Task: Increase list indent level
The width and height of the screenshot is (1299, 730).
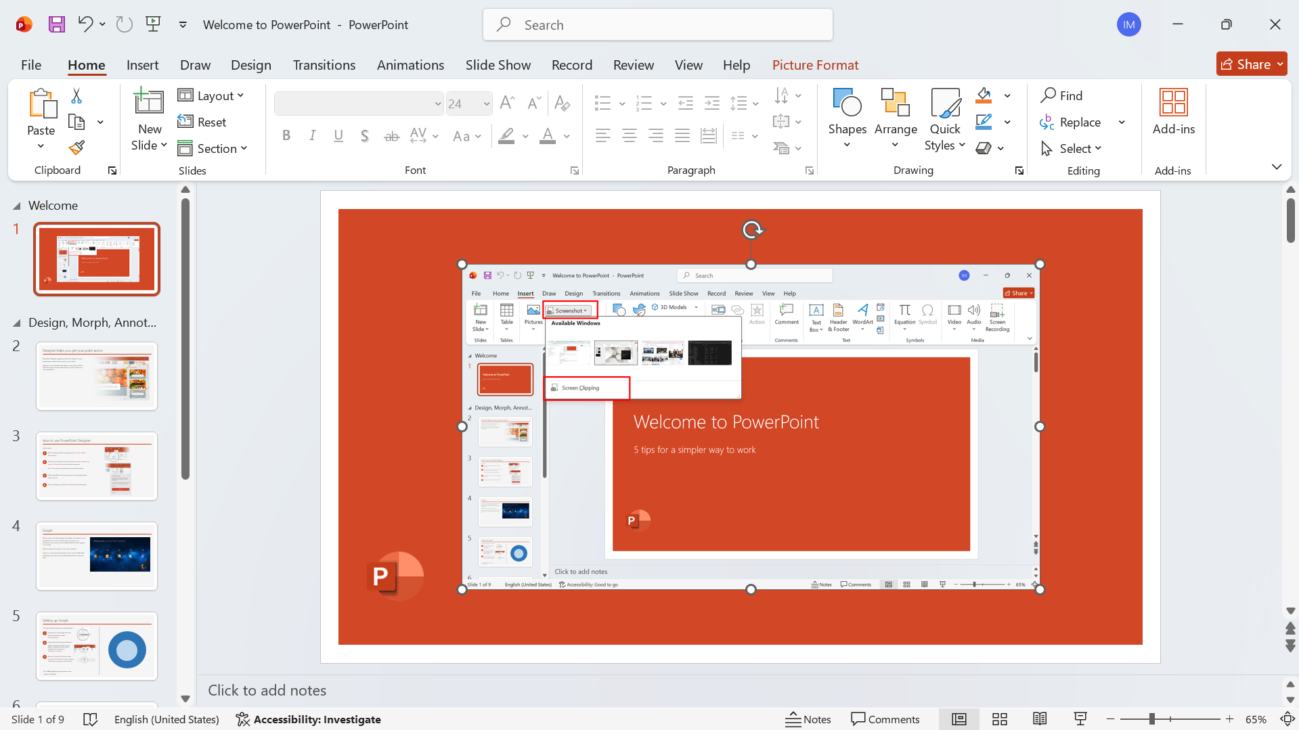Action: point(712,103)
